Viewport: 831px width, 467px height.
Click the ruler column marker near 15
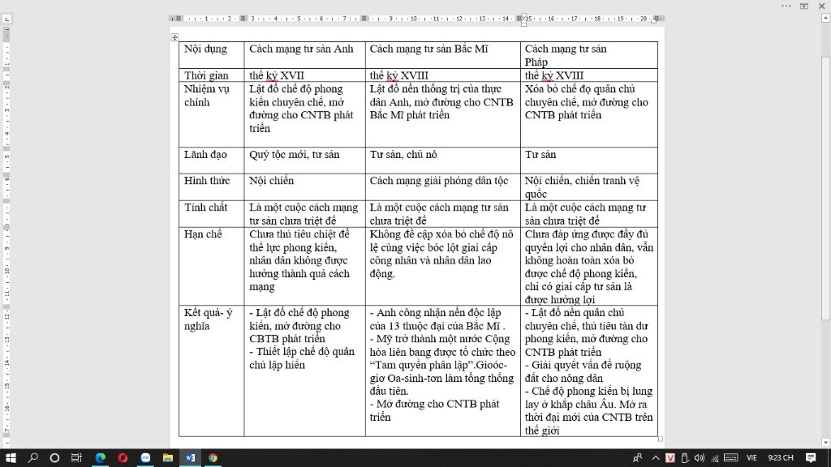click(520, 19)
